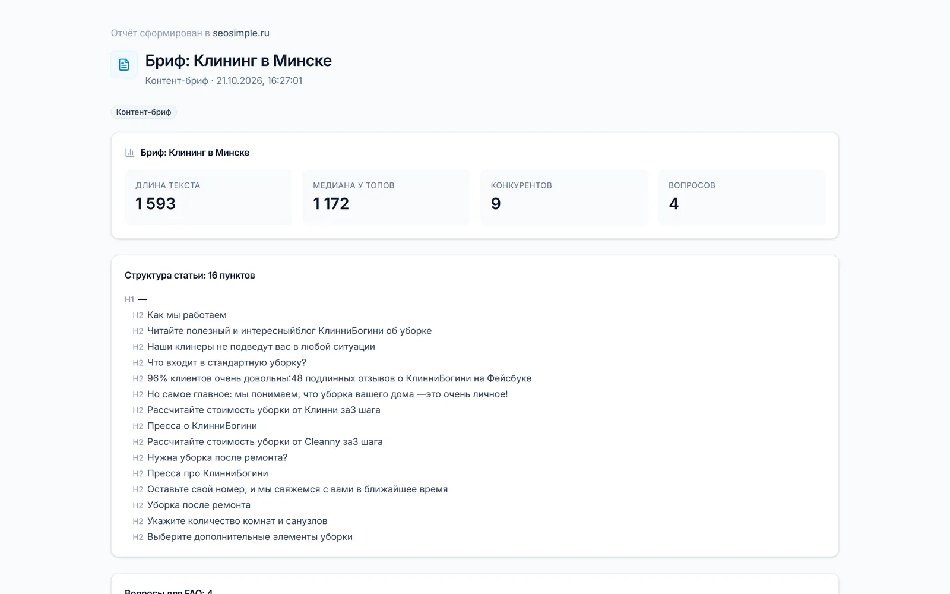Click the H2 row about блог КлинниБогини
Viewport: 950px width, 594px height.
pyautogui.click(x=282, y=331)
